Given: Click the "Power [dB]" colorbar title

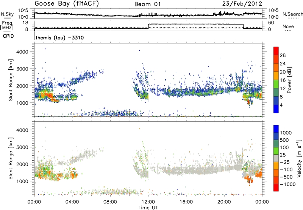Looking at the screenshot, I should point(289,80).
